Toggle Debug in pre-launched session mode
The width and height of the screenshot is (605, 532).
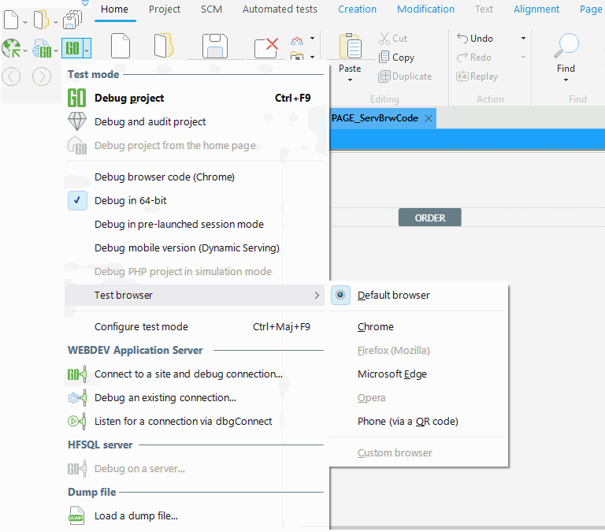179,225
